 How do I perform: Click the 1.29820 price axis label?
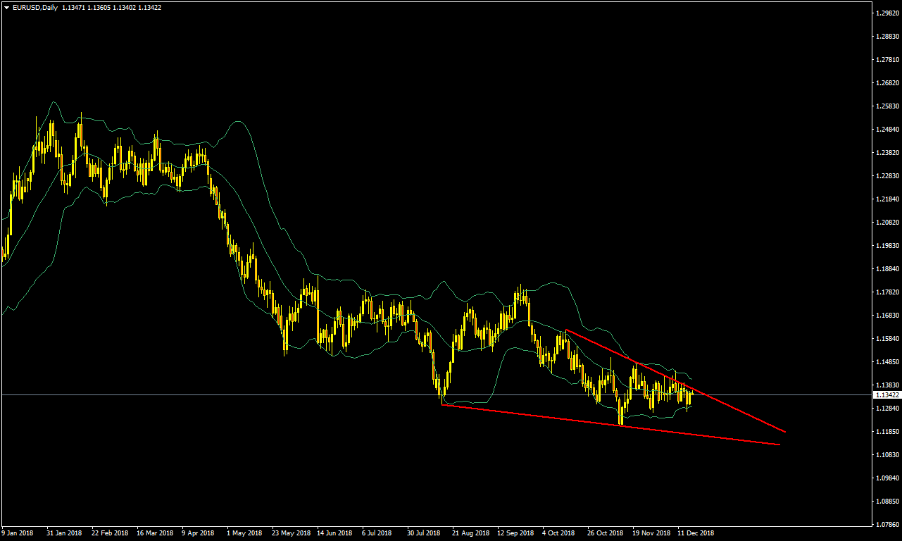click(x=886, y=13)
